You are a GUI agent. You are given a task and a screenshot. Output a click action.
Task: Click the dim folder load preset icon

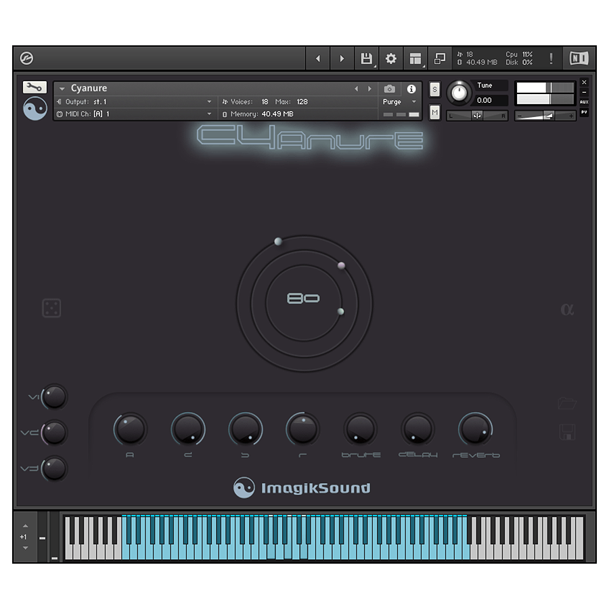click(x=567, y=403)
